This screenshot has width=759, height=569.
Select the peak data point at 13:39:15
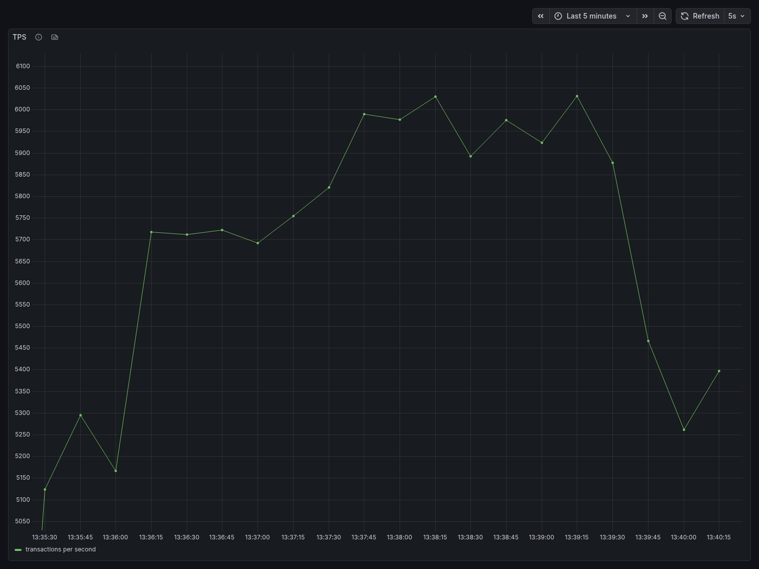click(577, 96)
